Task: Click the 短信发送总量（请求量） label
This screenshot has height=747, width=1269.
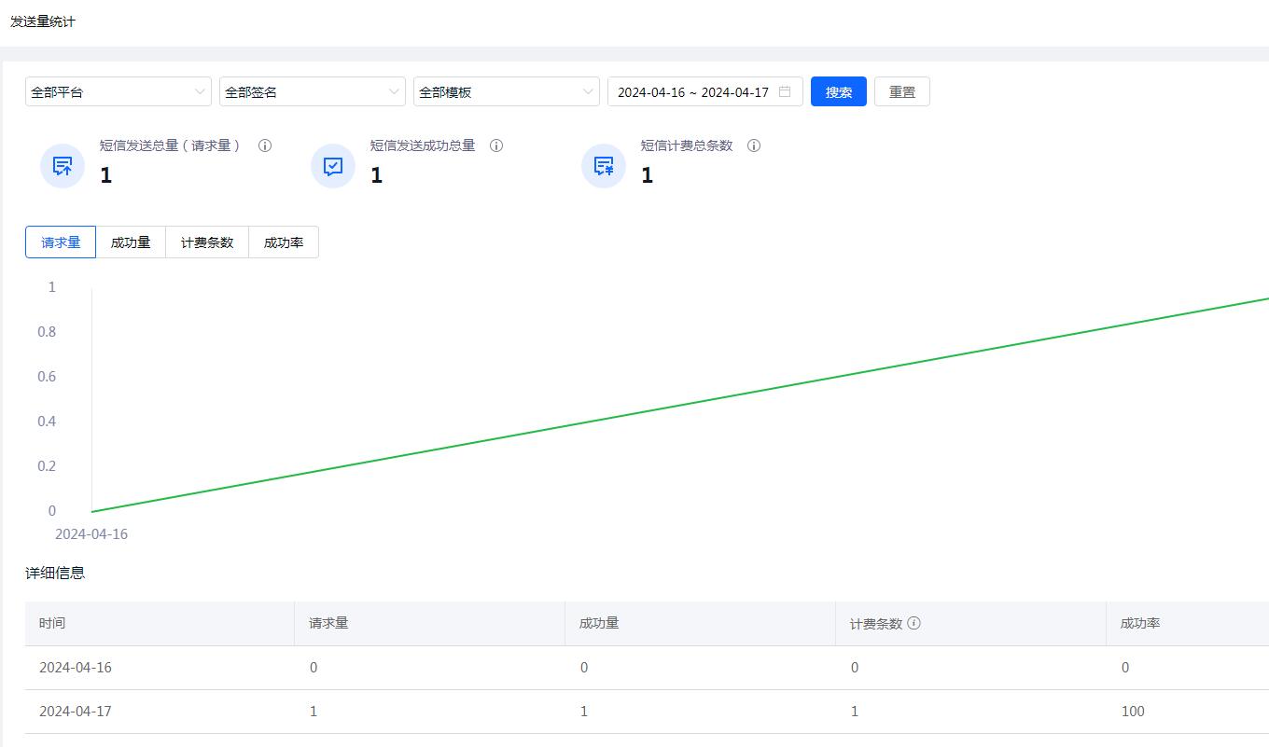Action: [x=171, y=145]
